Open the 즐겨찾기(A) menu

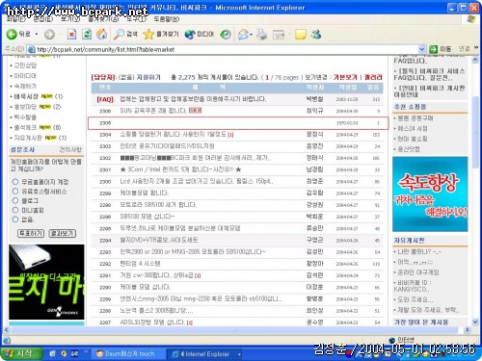coord(103,19)
